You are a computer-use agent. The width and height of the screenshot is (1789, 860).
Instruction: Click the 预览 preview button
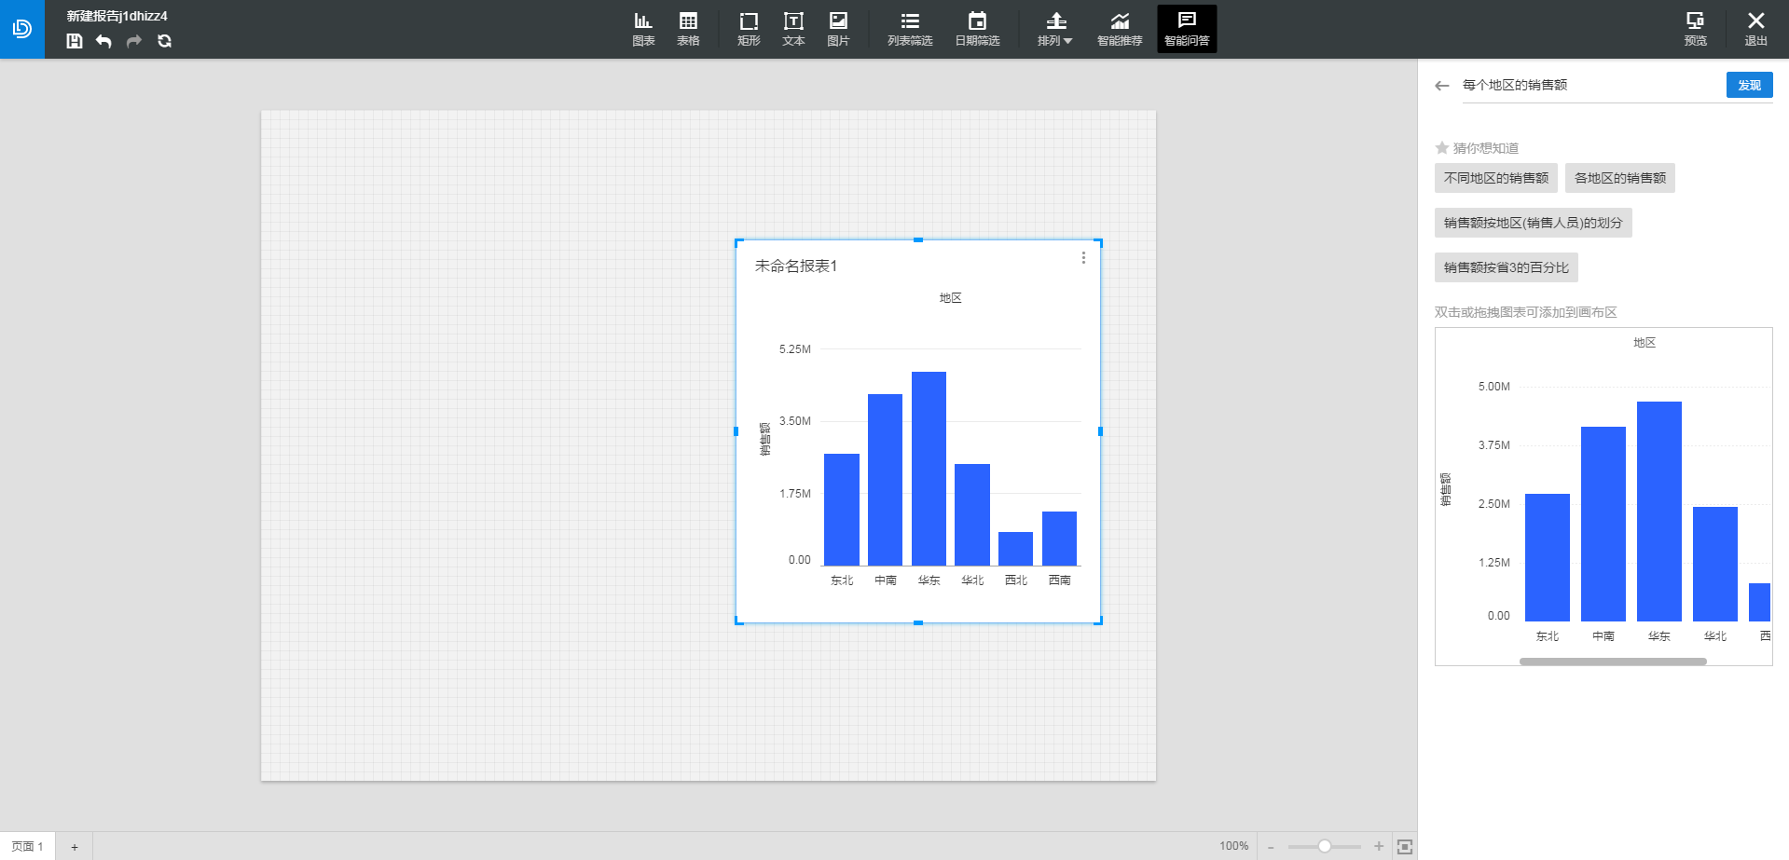pyautogui.click(x=1695, y=29)
